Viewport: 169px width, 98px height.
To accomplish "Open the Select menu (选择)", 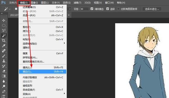I will coord(67,3).
